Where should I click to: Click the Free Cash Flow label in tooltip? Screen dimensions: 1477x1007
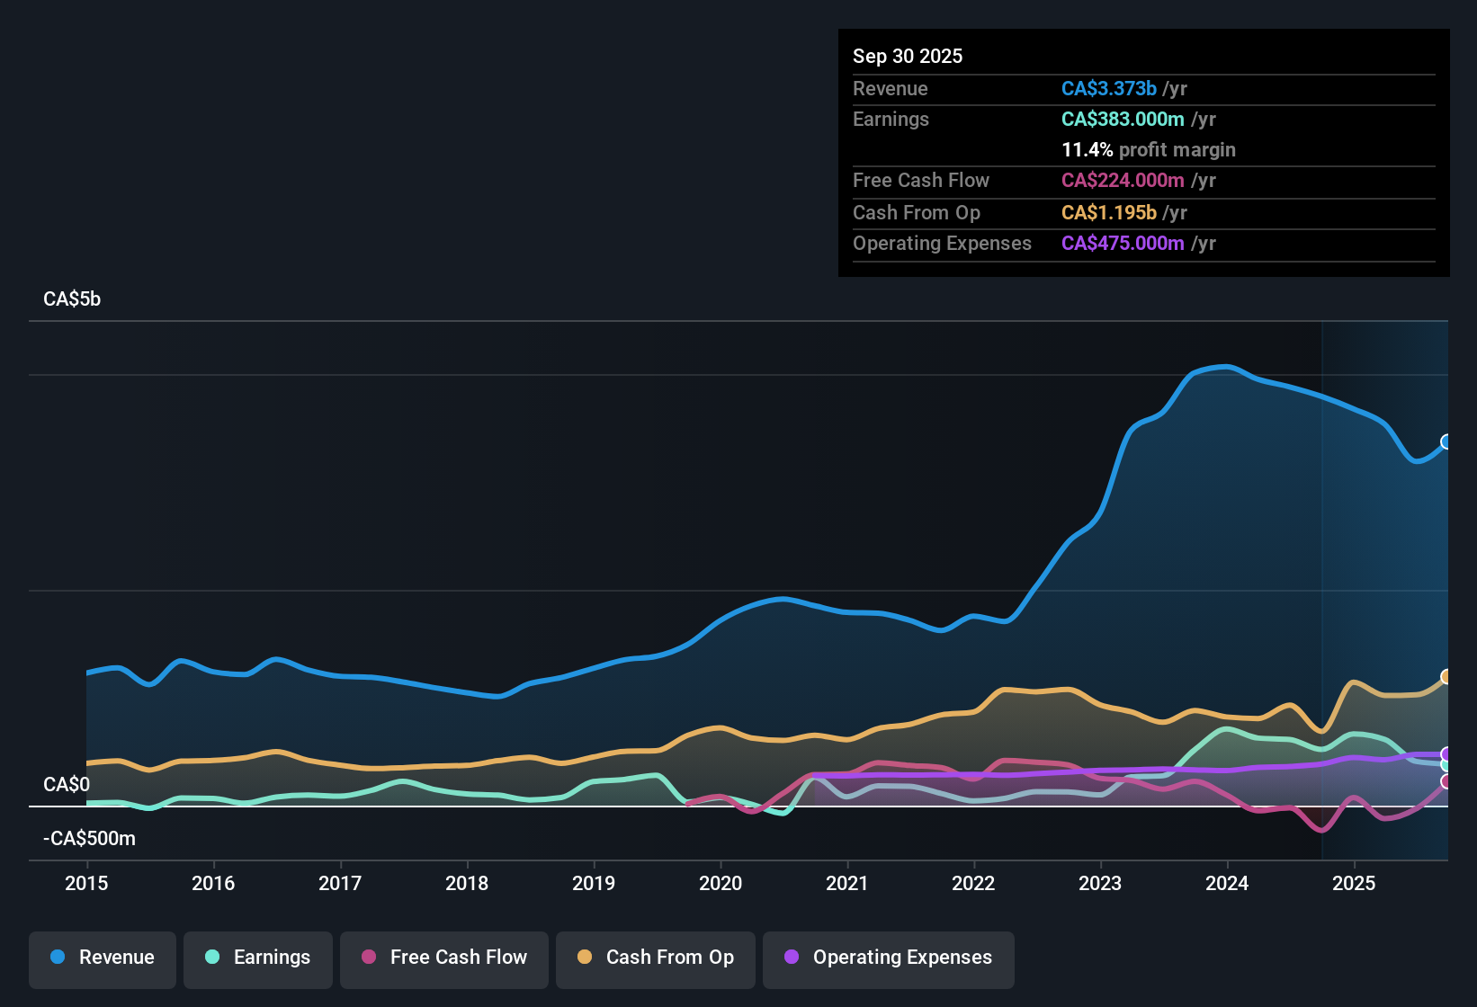pos(921,181)
